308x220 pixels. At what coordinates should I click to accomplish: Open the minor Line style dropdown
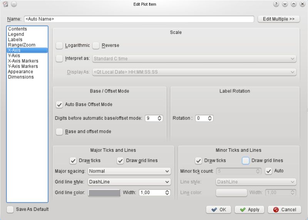(x=256, y=181)
